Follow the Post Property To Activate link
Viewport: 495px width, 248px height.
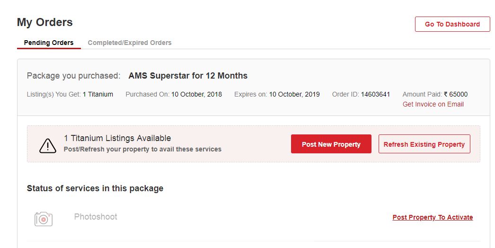click(x=433, y=217)
